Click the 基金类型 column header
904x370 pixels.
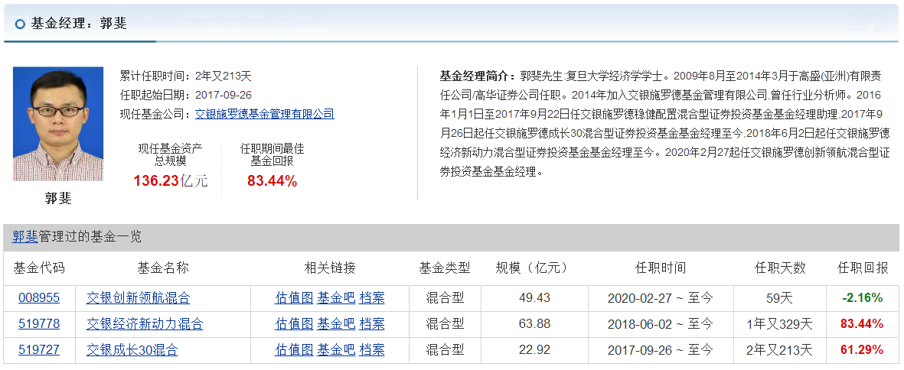pos(445,268)
